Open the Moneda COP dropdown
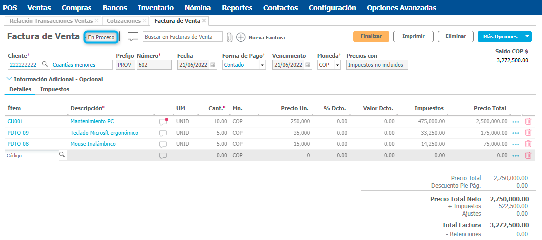This screenshot has height=240, width=542. 337,65
